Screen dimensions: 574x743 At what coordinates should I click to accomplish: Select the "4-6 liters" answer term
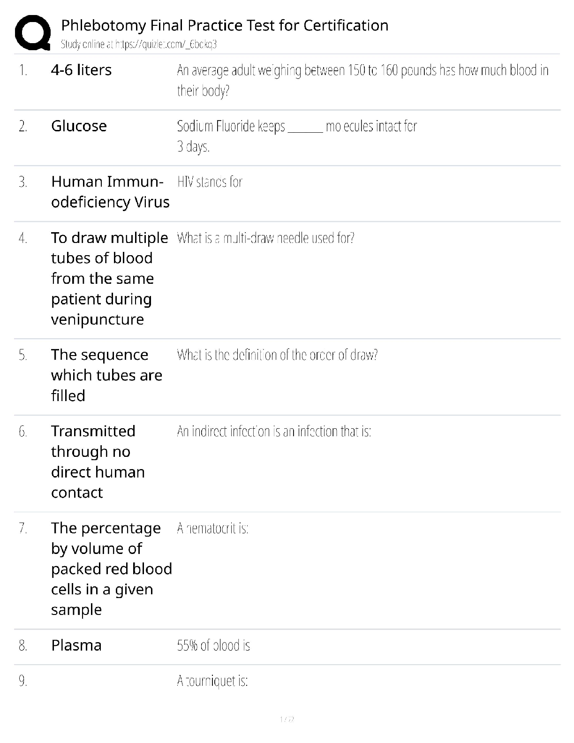pos(81,70)
